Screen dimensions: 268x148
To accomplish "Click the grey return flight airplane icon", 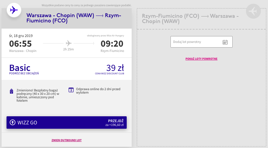I will pyautogui.click(x=253, y=11).
